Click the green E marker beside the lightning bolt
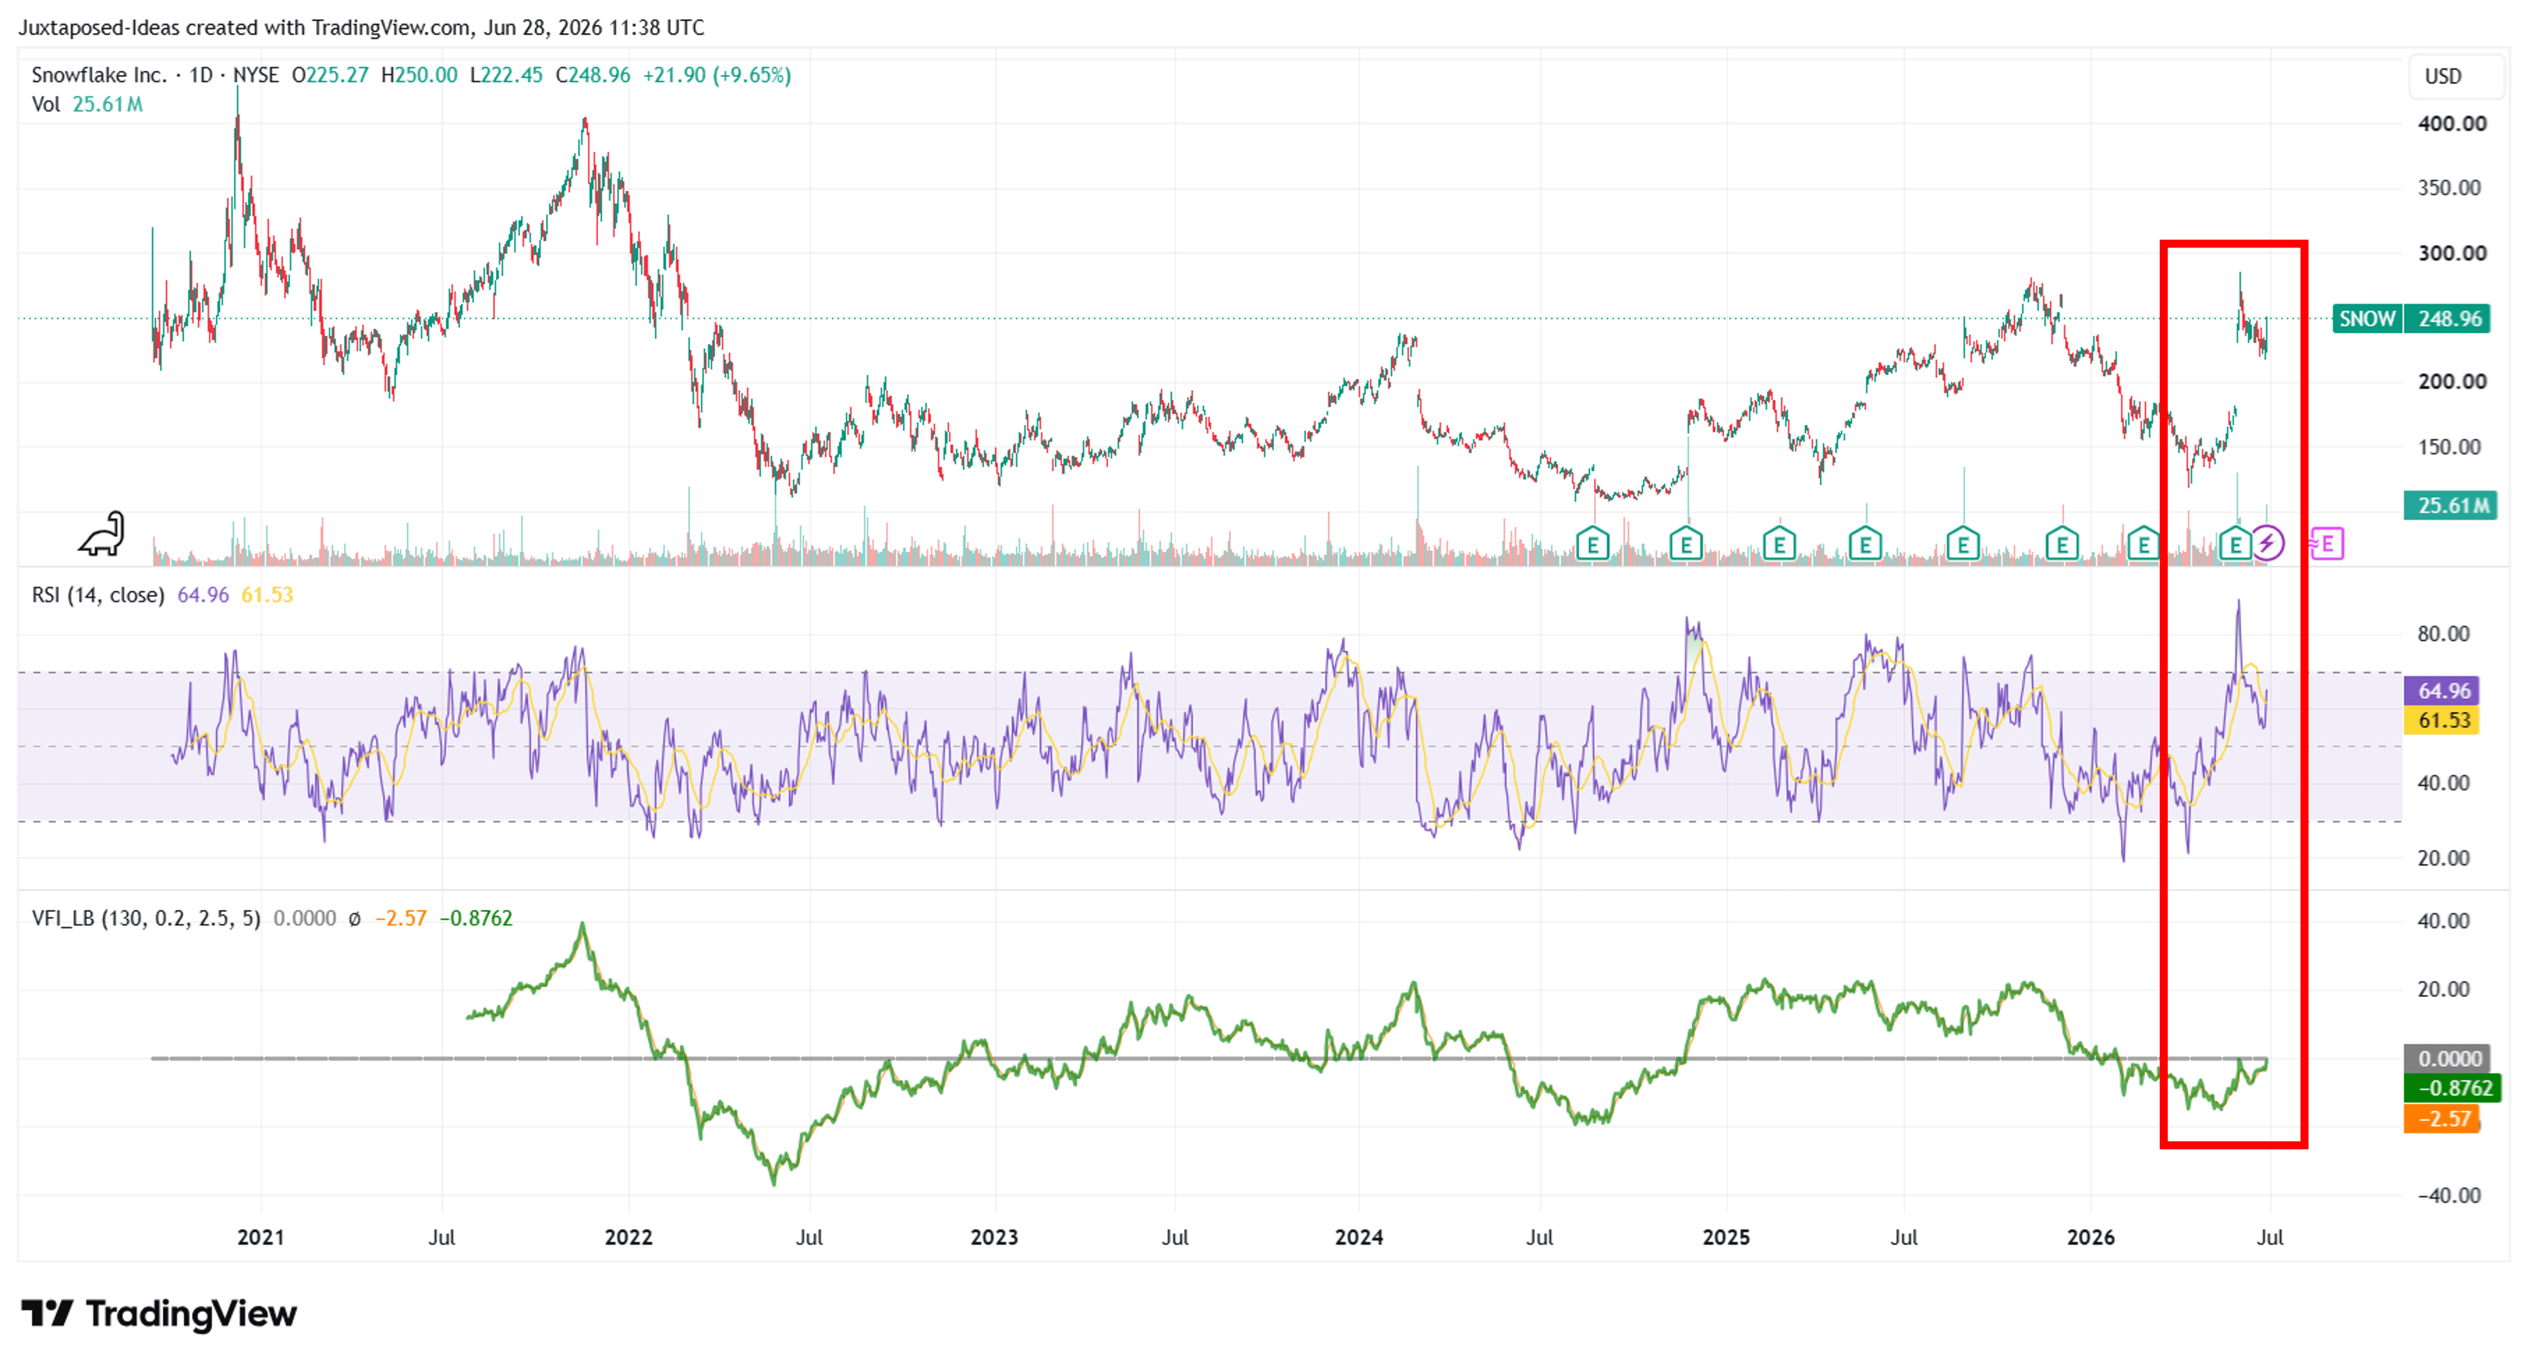 pos(2234,542)
